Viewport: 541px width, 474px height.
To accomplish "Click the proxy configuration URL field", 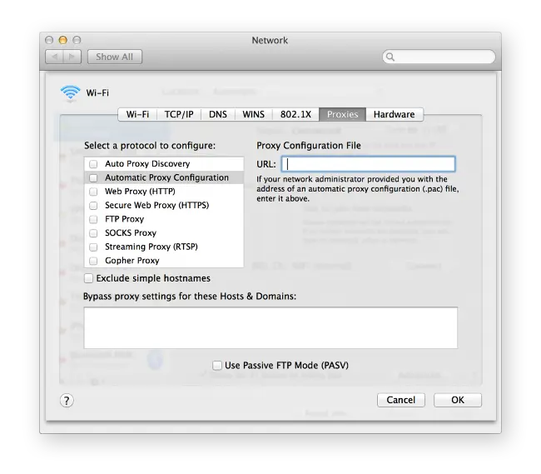I will (x=368, y=164).
